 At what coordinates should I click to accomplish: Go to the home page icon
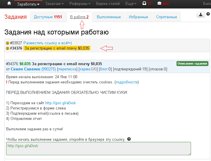click(x=9, y=3)
